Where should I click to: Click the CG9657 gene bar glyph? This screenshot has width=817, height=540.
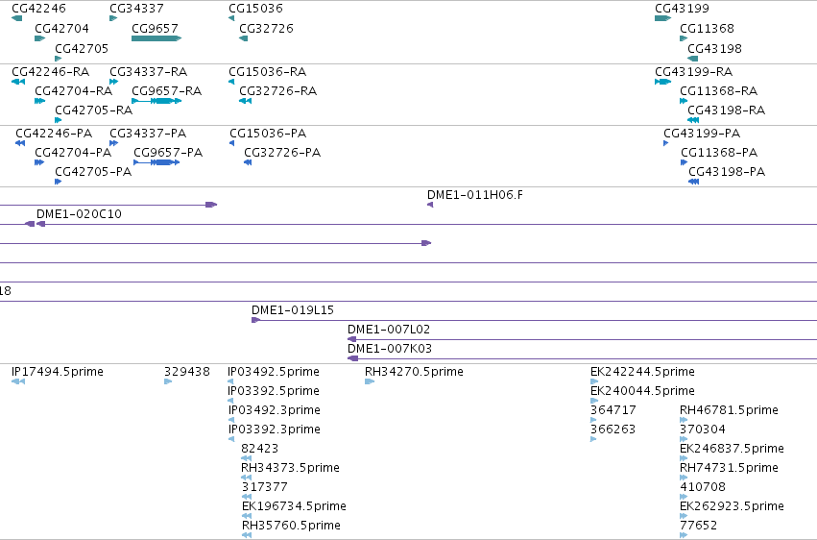click(156, 38)
